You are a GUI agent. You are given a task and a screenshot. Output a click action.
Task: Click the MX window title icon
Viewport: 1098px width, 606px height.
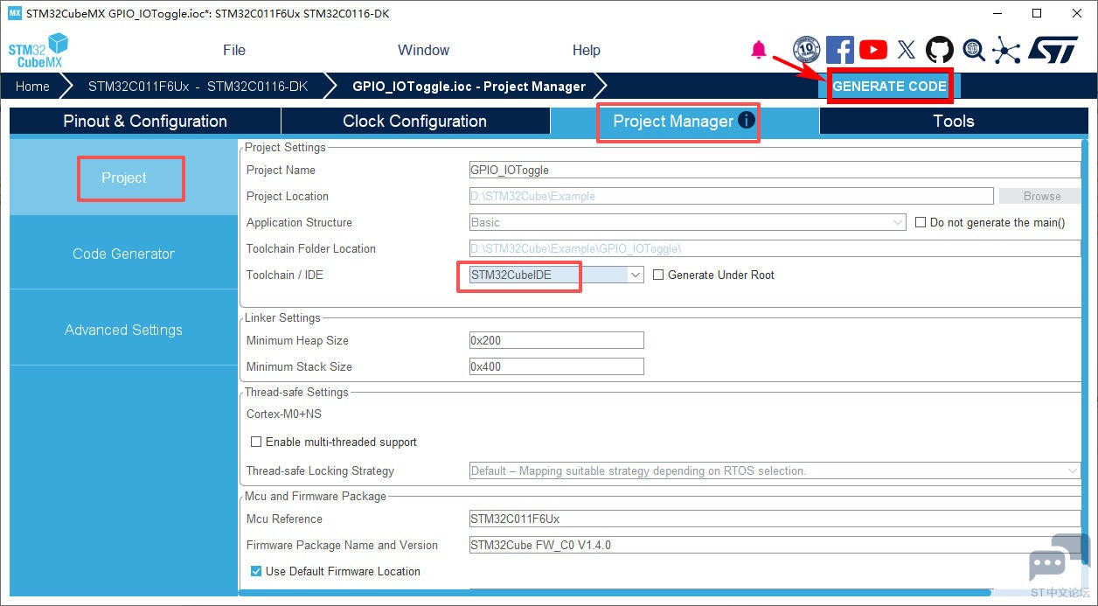coord(14,13)
